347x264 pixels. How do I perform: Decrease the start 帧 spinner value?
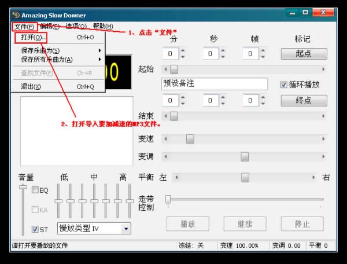pos(263,57)
